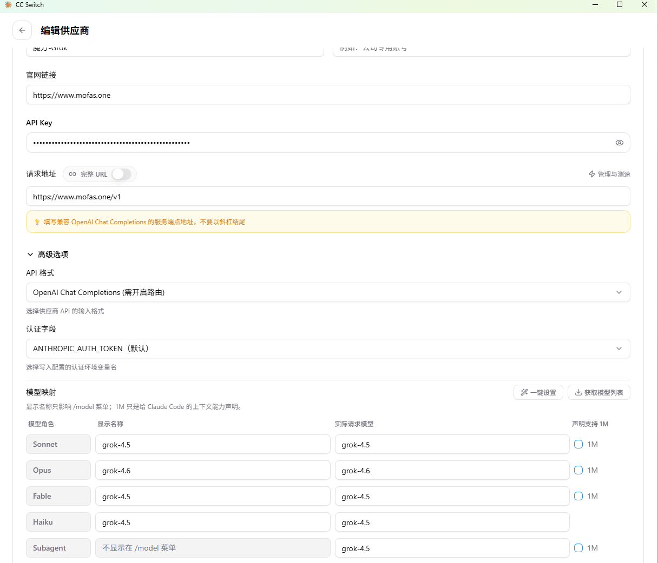This screenshot has width=658, height=563.
Task: Click the CC Switch app icon
Action: pos(8,5)
